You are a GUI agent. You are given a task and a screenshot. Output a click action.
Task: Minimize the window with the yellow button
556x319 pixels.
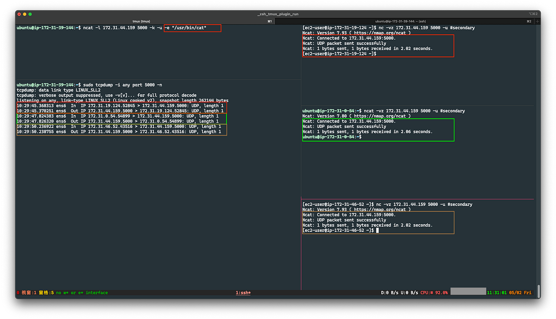[24, 14]
